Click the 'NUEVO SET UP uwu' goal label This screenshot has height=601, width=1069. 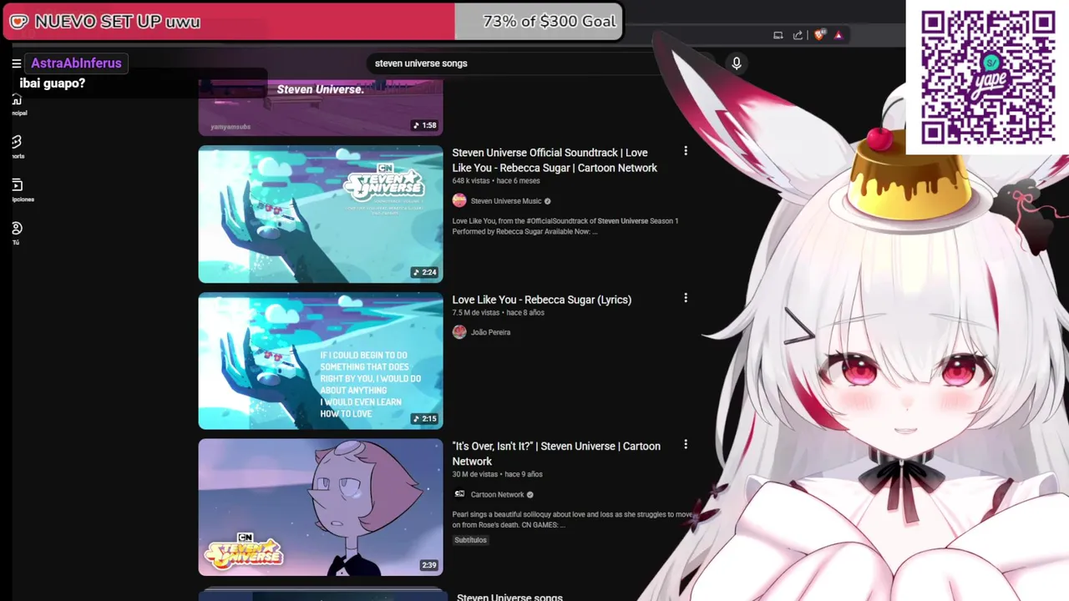pos(117,22)
